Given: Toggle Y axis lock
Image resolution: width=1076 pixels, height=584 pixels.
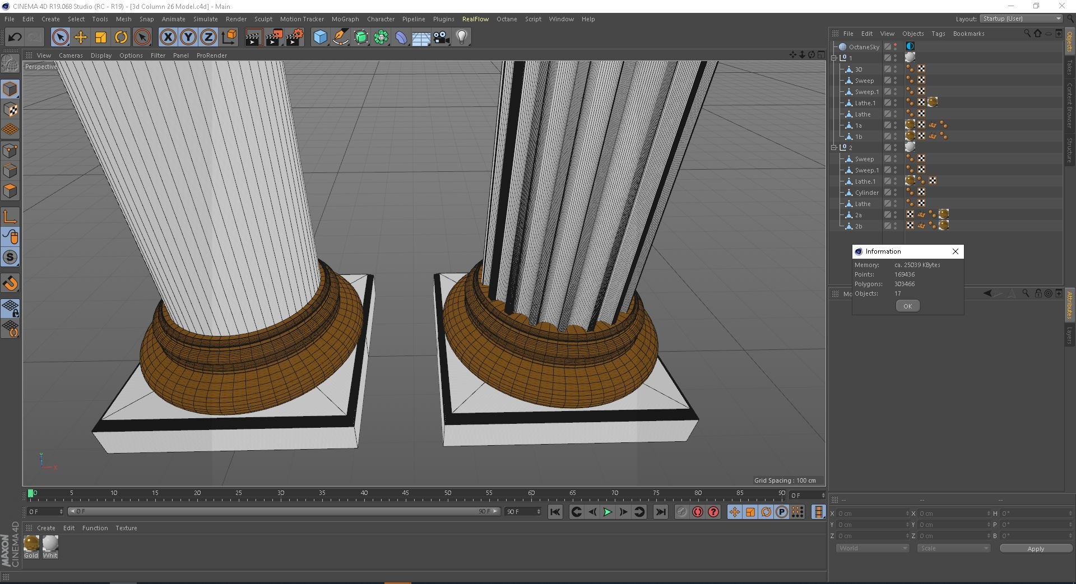Looking at the screenshot, I should (x=188, y=38).
